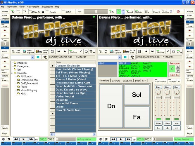Click right deck loop repeat icon

[173, 51]
